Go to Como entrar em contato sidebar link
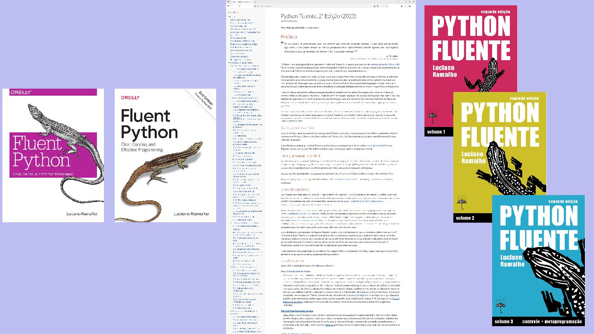Viewport: 594px width, 334px height. click(241, 51)
